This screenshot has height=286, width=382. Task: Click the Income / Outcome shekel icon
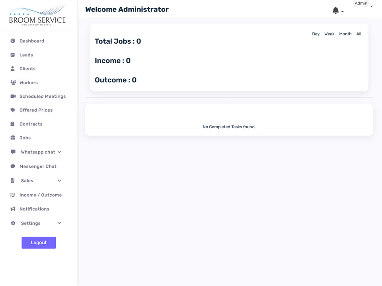click(13, 195)
